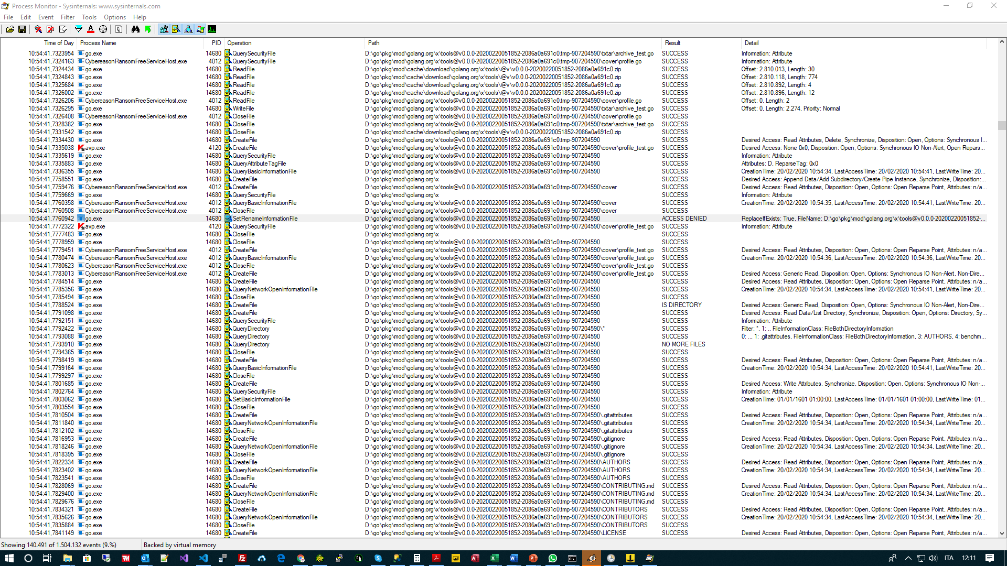Toggle Show Profiling Events graph button

(212, 29)
